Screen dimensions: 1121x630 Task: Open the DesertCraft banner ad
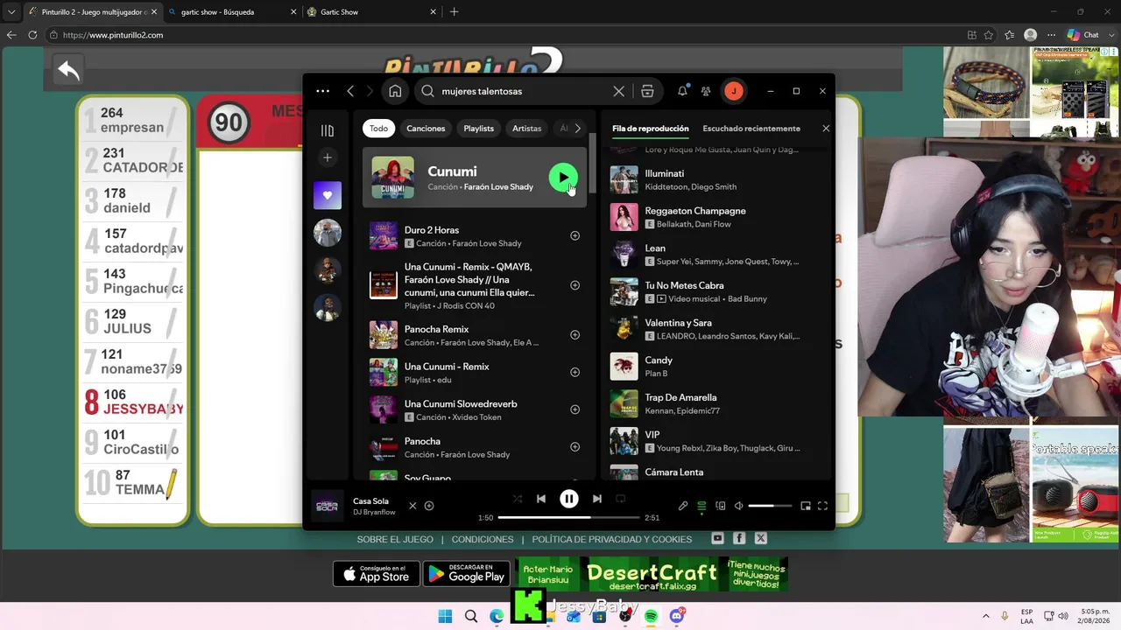click(652, 574)
